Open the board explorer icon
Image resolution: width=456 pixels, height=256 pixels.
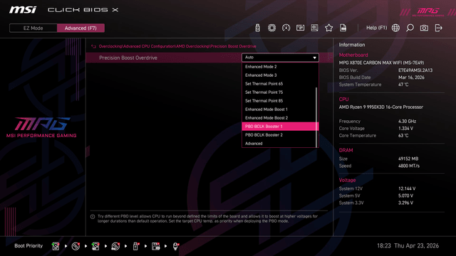pos(314,28)
